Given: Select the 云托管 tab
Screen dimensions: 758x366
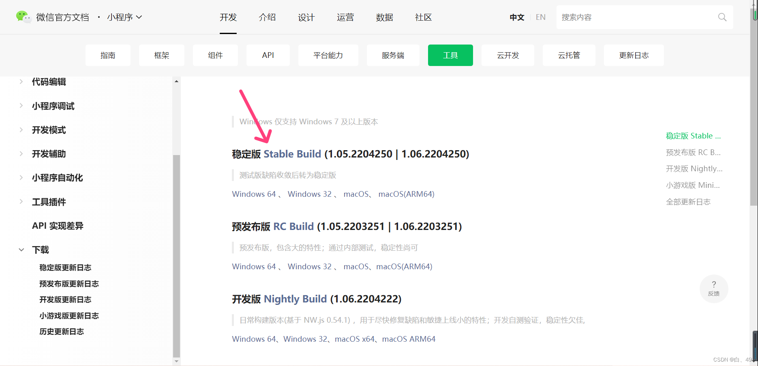Looking at the screenshot, I should pyautogui.click(x=569, y=55).
